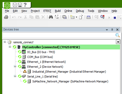Pin the Devices tree panel
This screenshot has width=122, height=94.
tap(112, 30)
